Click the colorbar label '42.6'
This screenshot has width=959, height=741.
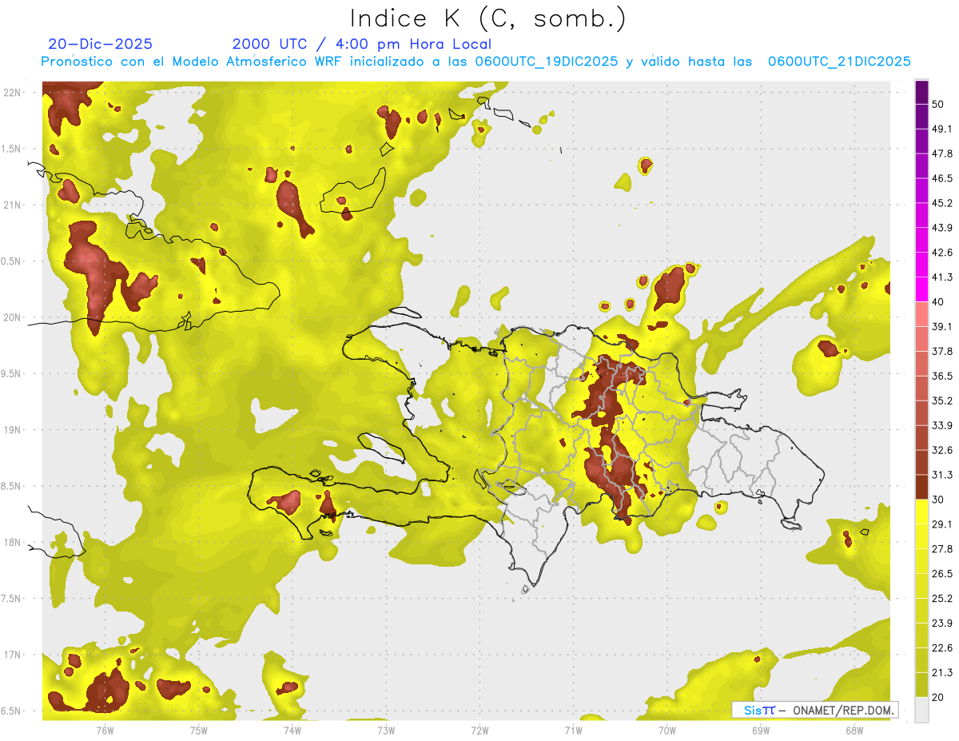click(941, 253)
